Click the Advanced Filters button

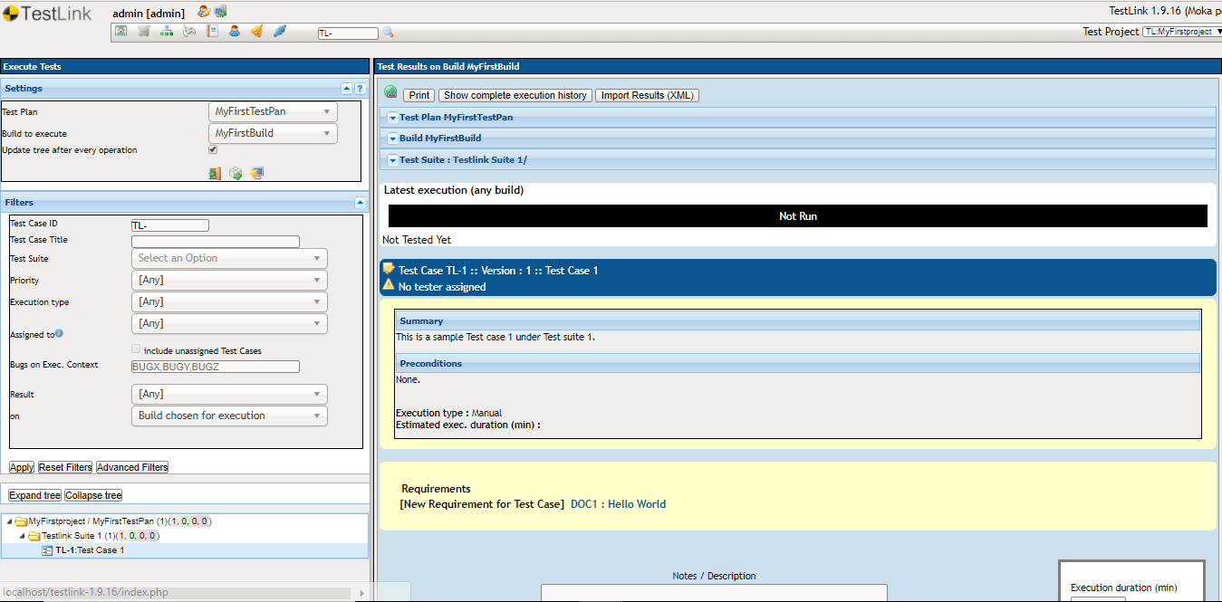(x=131, y=466)
